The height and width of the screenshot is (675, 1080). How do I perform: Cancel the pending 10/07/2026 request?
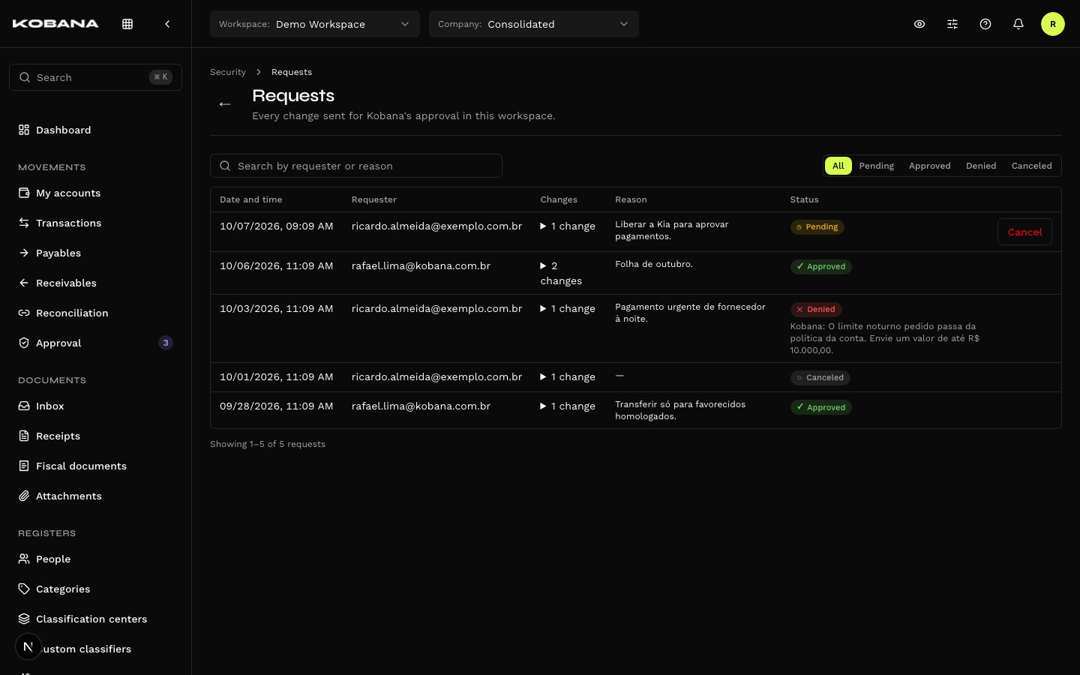click(1024, 232)
